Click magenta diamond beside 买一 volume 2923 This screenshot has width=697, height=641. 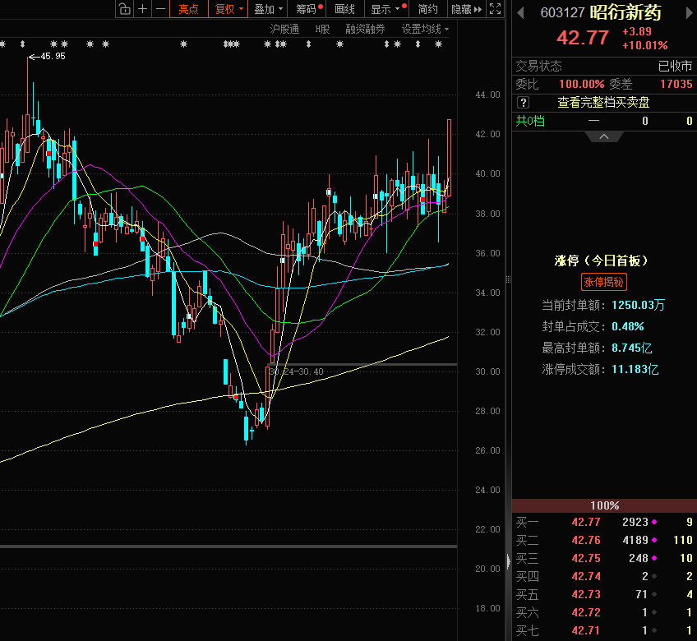[x=654, y=522]
